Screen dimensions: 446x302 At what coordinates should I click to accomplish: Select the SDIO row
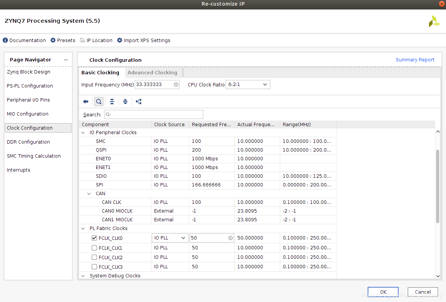(208, 176)
